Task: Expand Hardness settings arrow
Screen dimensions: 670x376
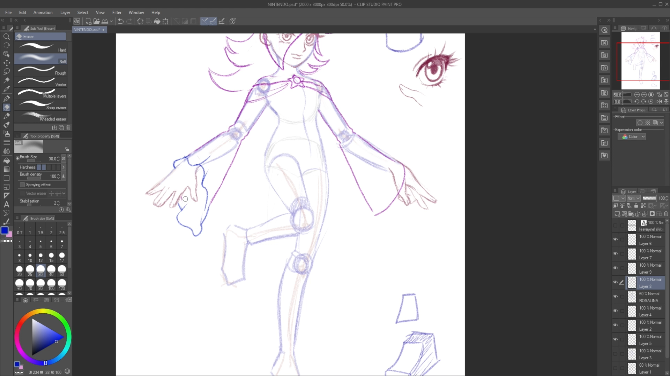Action: (64, 167)
